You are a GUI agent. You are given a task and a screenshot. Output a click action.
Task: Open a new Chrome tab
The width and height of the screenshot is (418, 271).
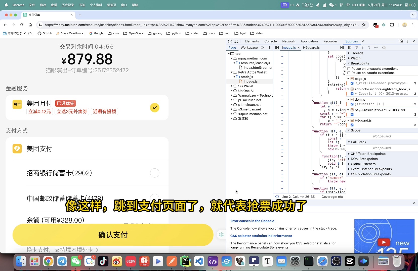[80, 15]
